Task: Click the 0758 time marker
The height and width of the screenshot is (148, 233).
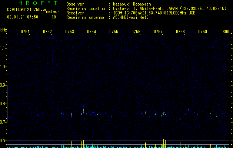Action: (x=180, y=32)
